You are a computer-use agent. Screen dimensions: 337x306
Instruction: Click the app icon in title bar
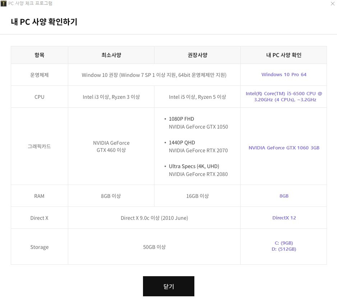(4, 4)
